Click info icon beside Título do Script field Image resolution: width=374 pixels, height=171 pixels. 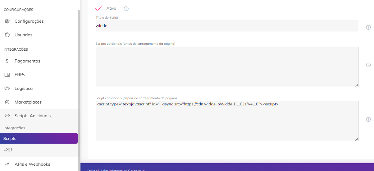[x=368, y=27]
